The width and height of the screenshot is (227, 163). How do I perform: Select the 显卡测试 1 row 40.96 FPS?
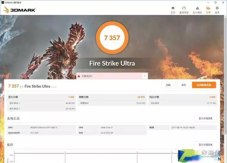(x=41, y=103)
